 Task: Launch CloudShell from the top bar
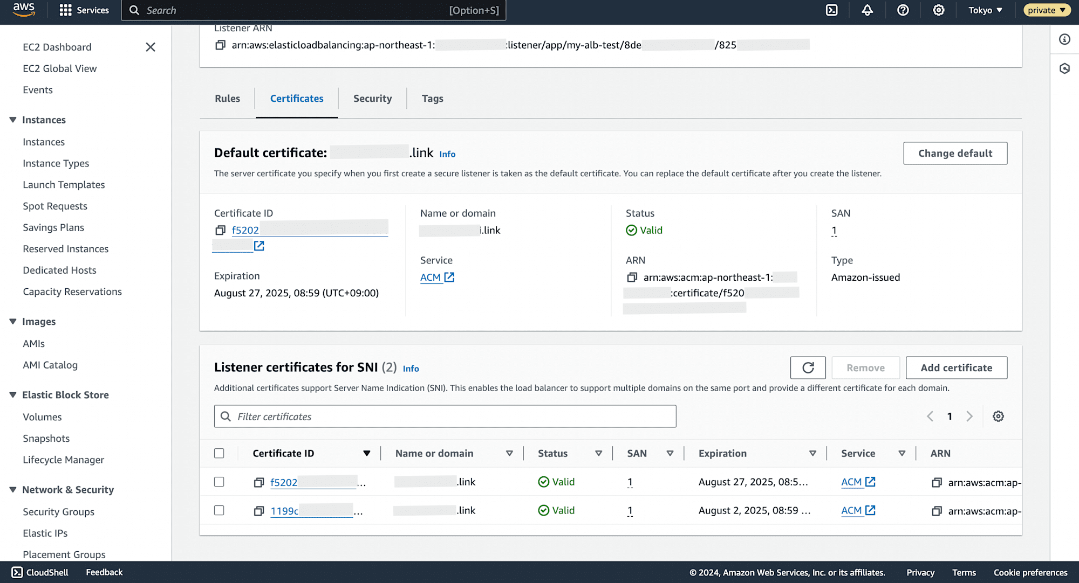tap(832, 10)
